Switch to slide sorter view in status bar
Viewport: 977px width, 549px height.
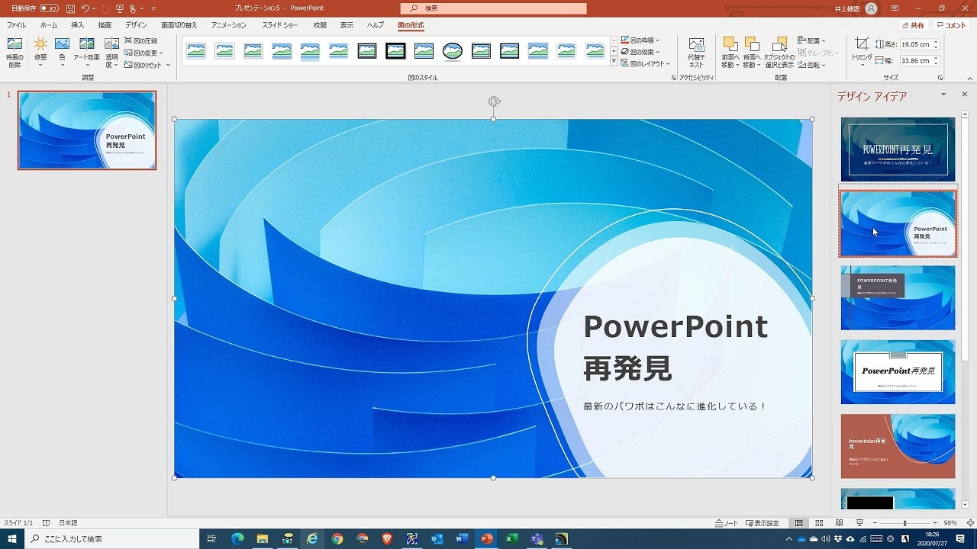pos(819,523)
